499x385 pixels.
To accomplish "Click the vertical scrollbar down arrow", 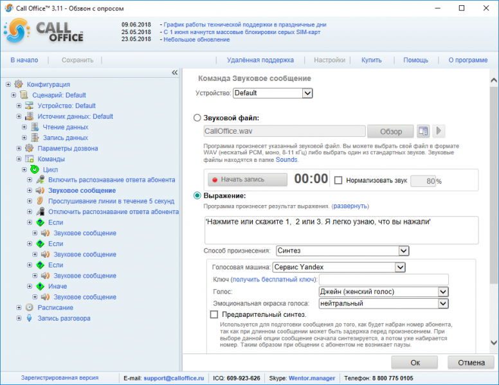I will pyautogui.click(x=494, y=343).
